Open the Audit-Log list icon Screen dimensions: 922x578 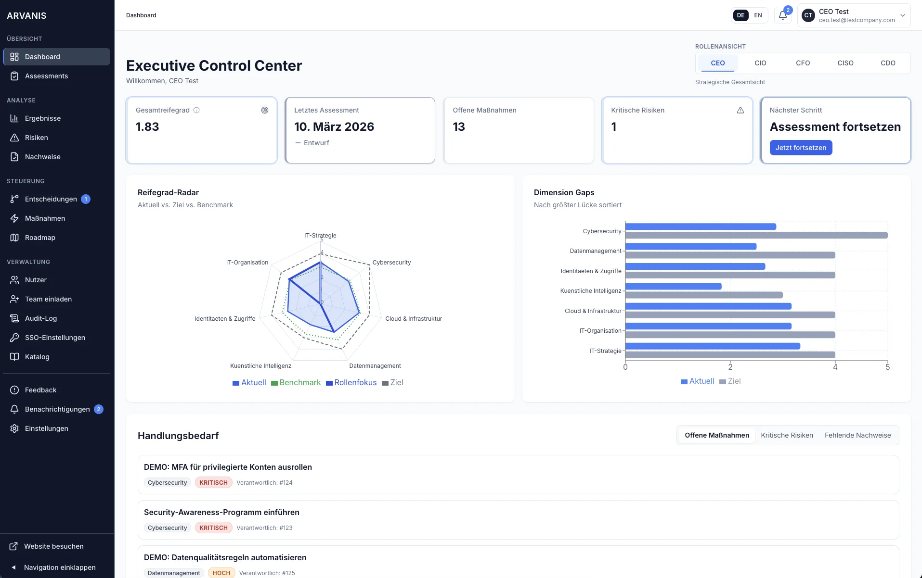[x=14, y=318]
